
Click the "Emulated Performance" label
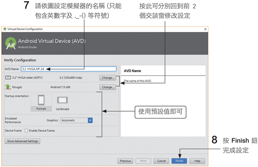click(13, 120)
